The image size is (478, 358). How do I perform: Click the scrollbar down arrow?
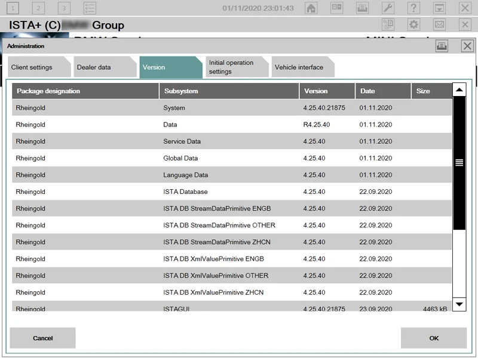click(x=459, y=304)
